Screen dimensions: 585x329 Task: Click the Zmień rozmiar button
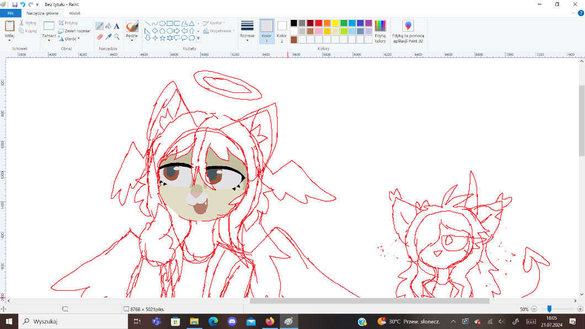pyautogui.click(x=74, y=31)
